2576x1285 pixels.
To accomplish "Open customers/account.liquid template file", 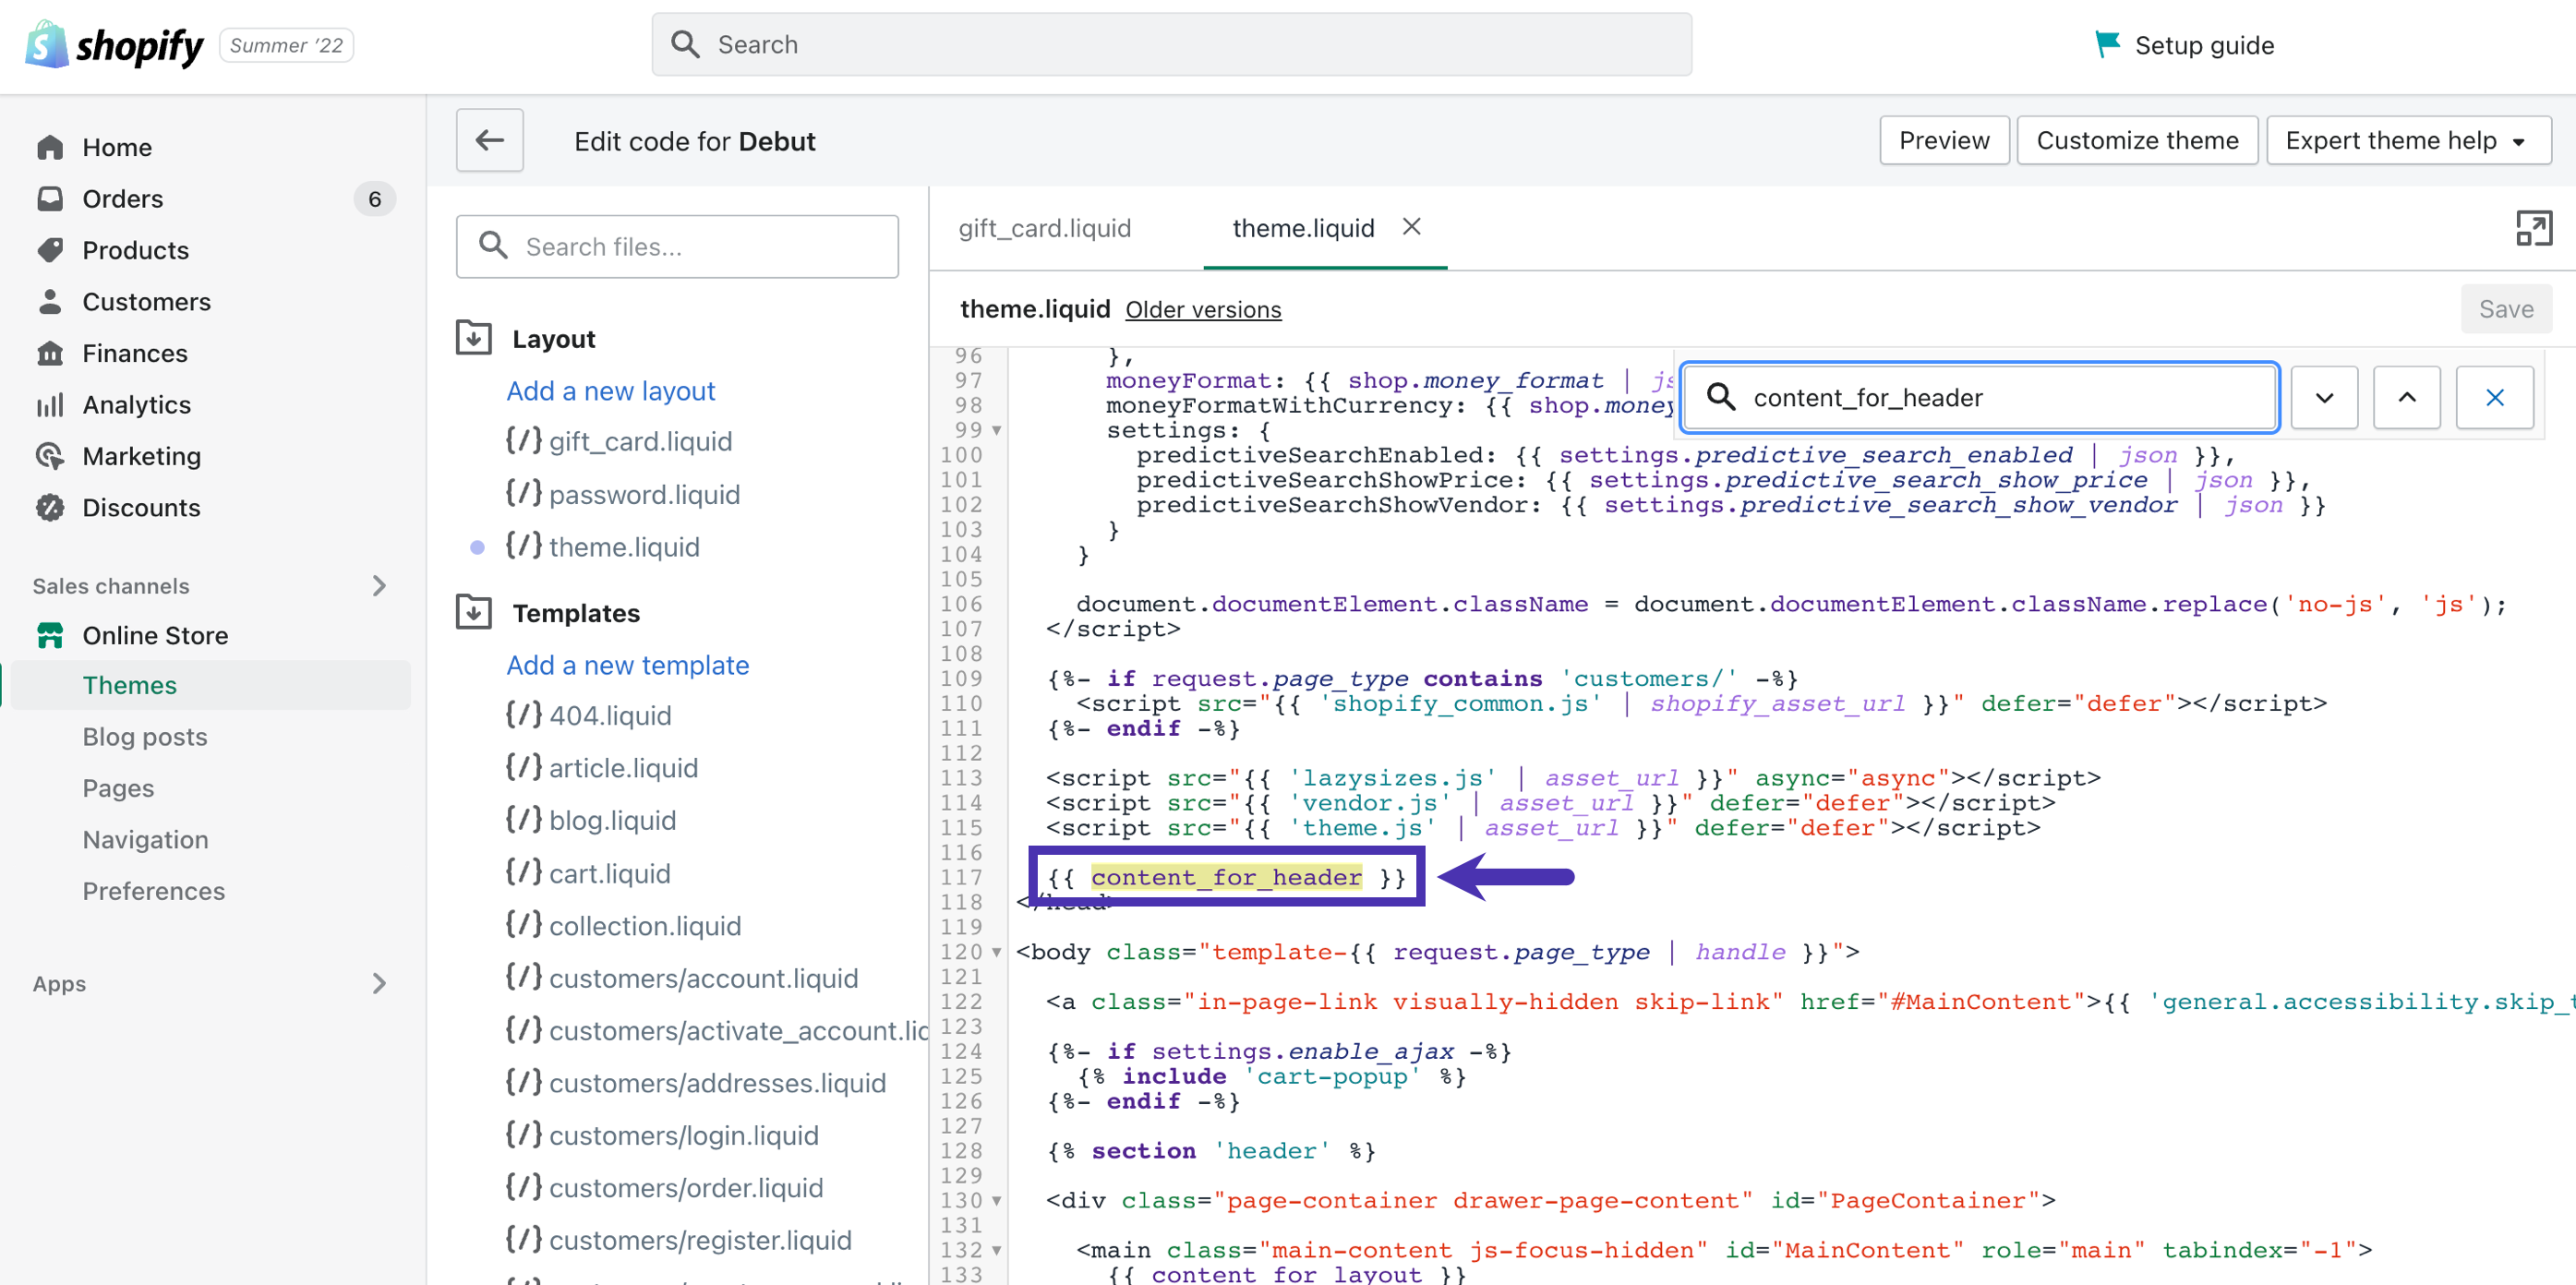I will coord(703,978).
